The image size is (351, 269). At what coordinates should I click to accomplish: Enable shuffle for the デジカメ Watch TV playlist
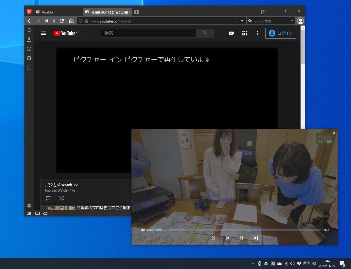[x=61, y=198]
